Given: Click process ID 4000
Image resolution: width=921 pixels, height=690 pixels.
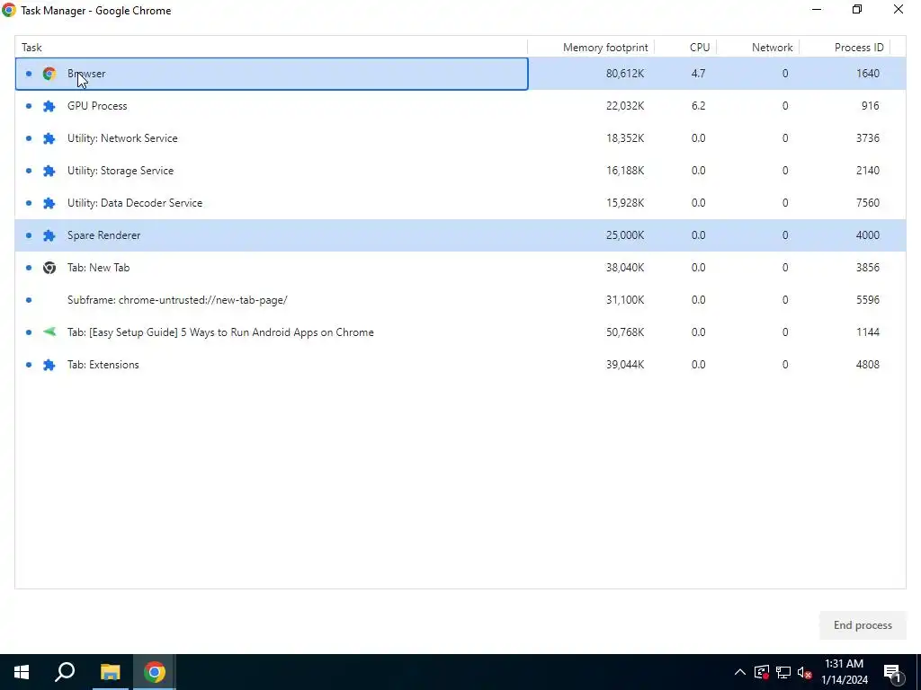Looking at the screenshot, I should [x=868, y=235].
